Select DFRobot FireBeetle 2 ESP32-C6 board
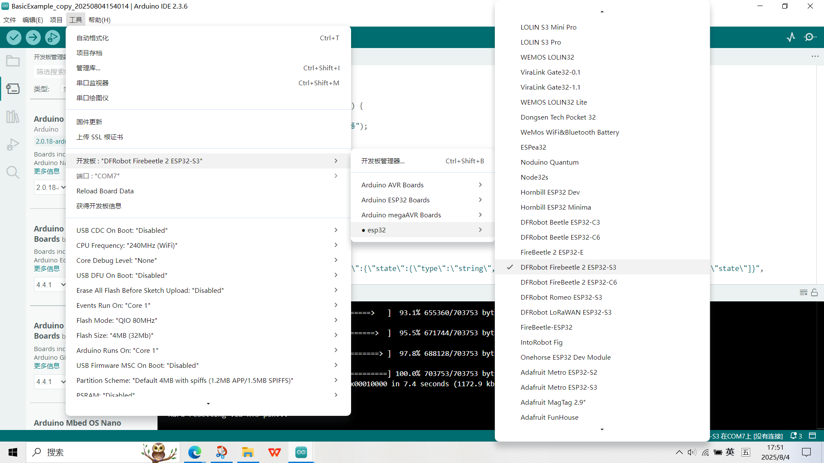824x463 pixels. [x=602, y=282]
